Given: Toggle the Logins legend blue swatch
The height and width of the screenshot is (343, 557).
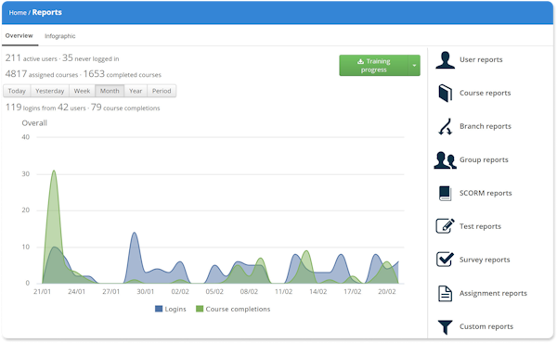Looking at the screenshot, I should pos(159,309).
